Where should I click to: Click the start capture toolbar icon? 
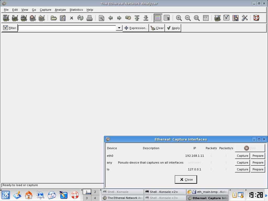click(x=24, y=18)
